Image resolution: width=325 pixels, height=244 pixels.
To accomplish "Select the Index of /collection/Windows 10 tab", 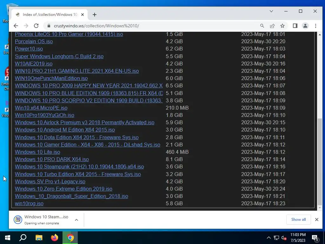I will [50, 15].
